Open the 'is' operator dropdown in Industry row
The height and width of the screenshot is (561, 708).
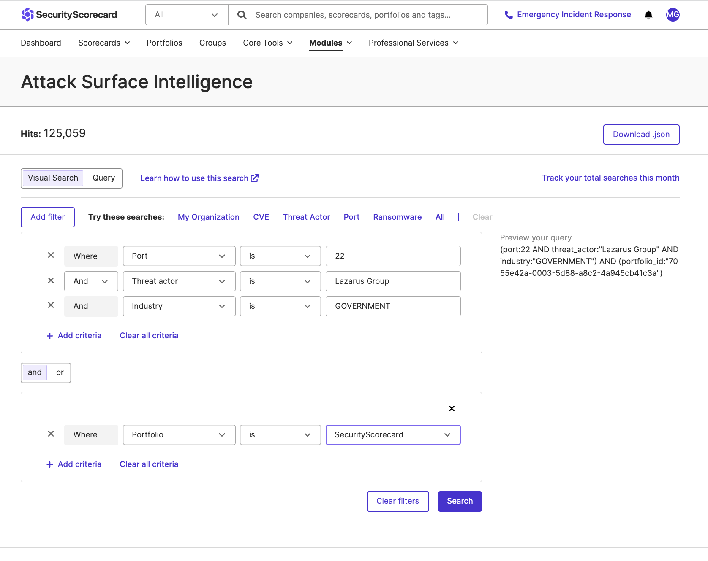pos(280,306)
